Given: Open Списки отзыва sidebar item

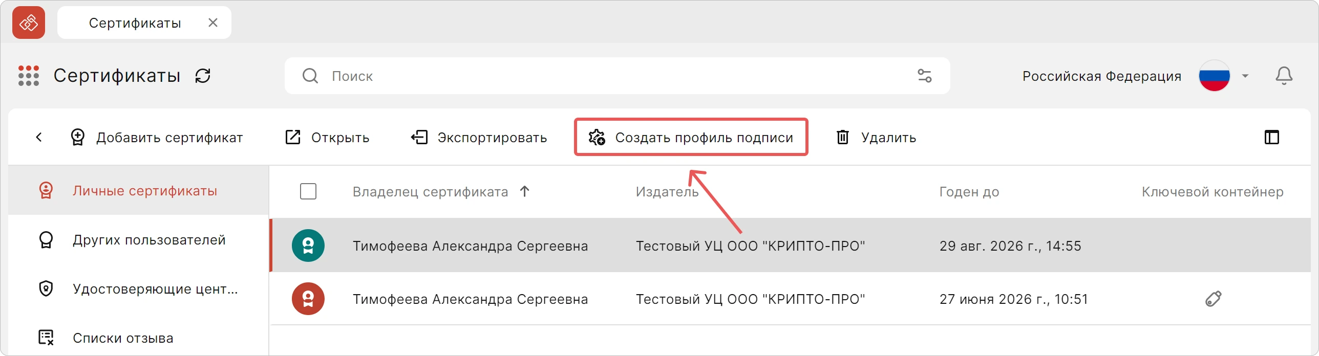Looking at the screenshot, I should pyautogui.click(x=138, y=338).
